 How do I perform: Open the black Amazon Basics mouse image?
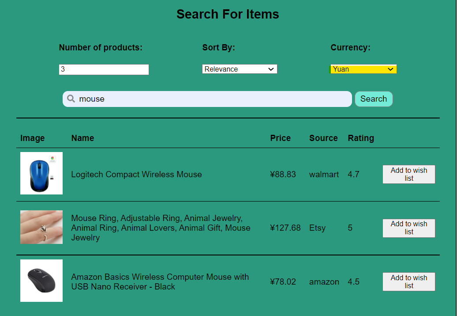click(41, 281)
